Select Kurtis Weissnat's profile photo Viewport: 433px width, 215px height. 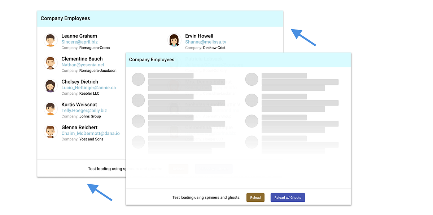[x=51, y=108]
